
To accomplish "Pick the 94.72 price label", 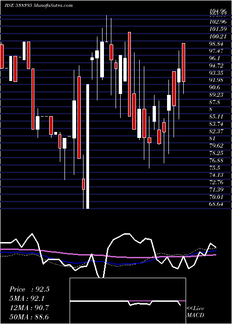I will click(216, 66).
